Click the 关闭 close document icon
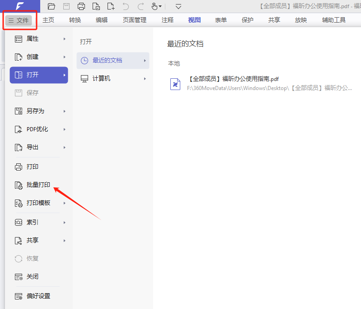The height and width of the screenshot is (309, 361). 19,276
